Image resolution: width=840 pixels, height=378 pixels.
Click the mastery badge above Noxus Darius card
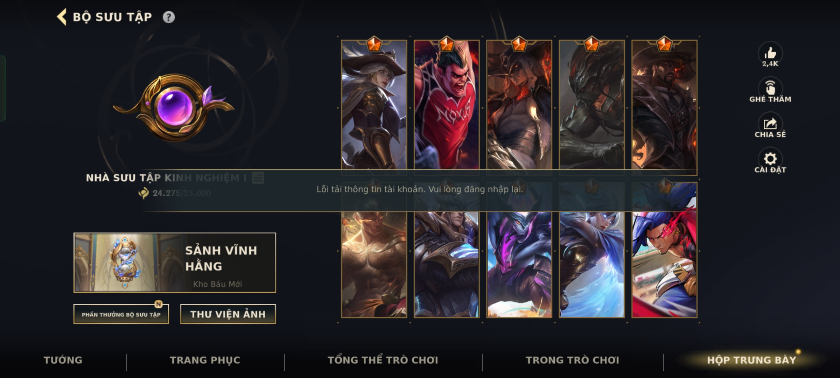click(446, 44)
